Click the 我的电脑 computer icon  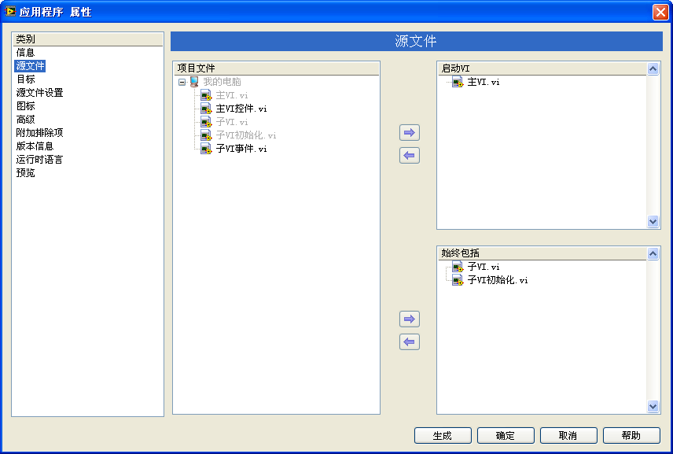pyautogui.click(x=194, y=82)
